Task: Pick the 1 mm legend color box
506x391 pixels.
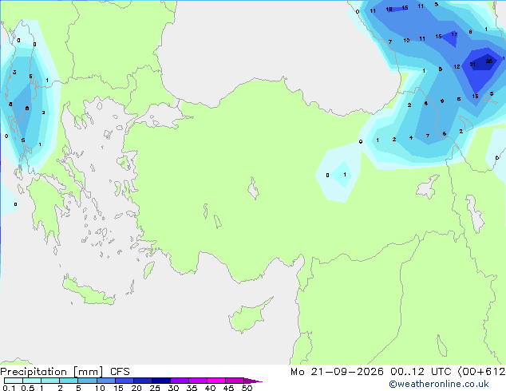Action: click(50, 381)
